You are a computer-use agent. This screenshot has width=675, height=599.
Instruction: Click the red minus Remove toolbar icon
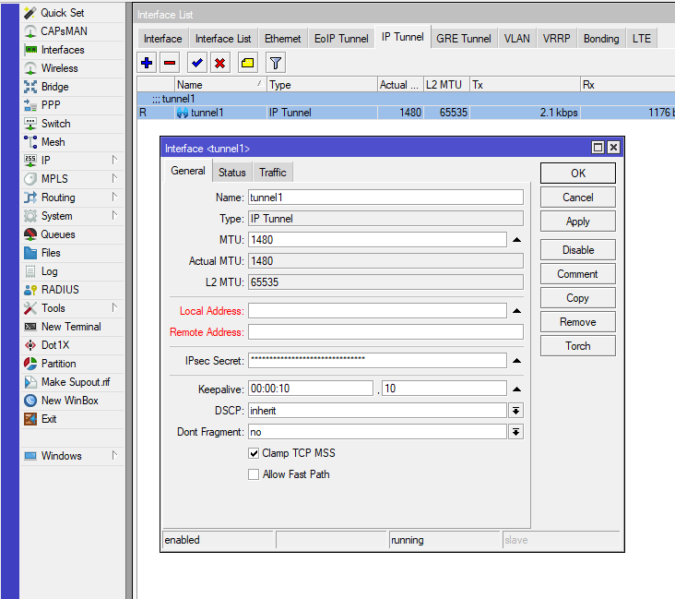coord(170,63)
